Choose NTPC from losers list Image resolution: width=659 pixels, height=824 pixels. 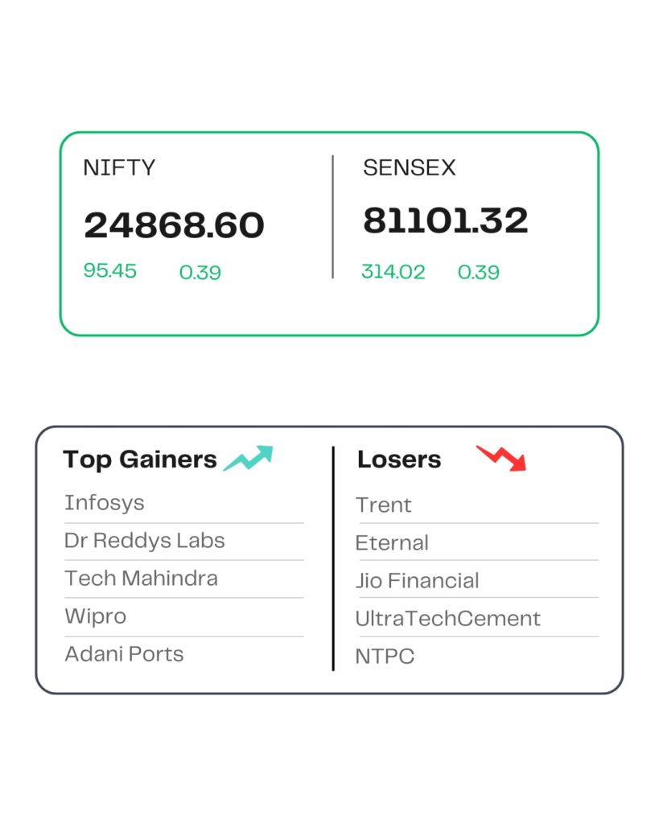tap(385, 657)
